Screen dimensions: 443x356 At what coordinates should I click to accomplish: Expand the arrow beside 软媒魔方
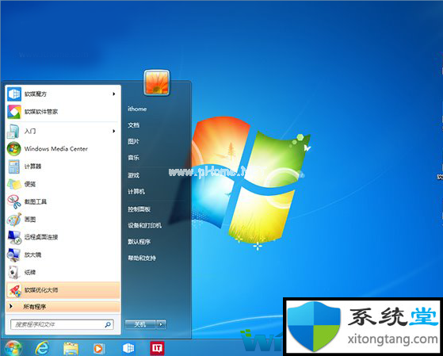(x=114, y=94)
